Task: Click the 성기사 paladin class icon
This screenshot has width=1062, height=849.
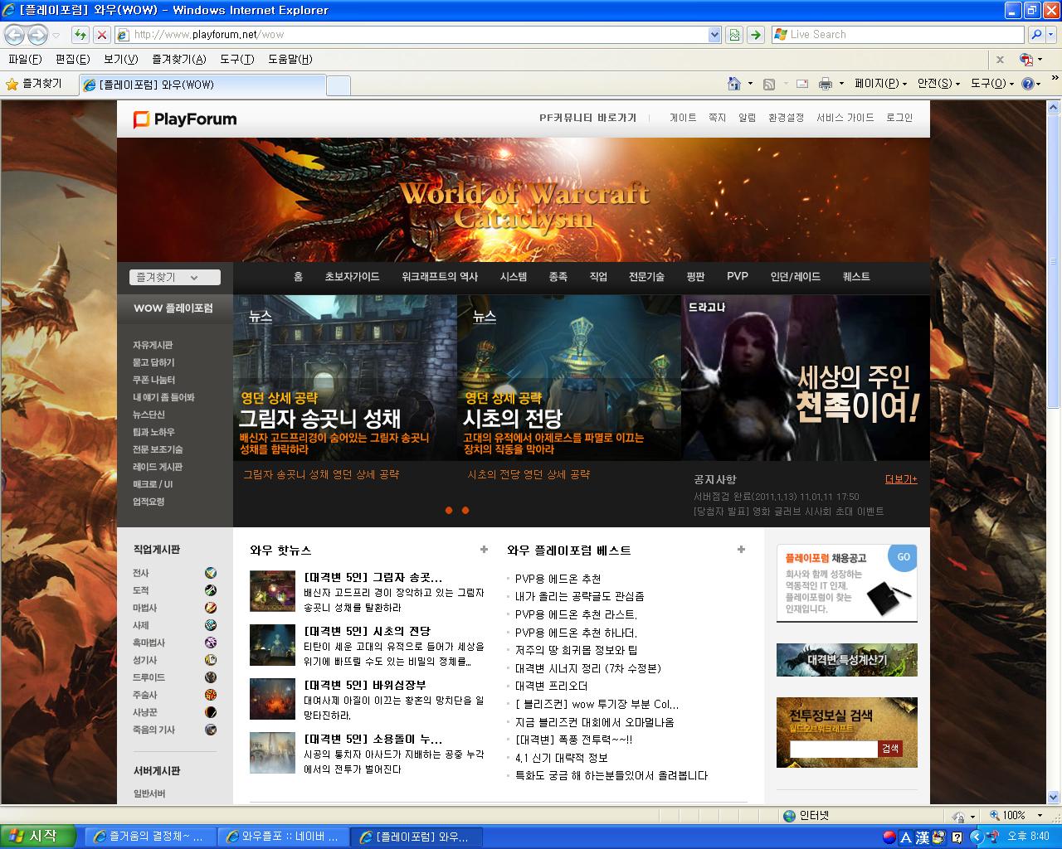Action: (x=211, y=660)
